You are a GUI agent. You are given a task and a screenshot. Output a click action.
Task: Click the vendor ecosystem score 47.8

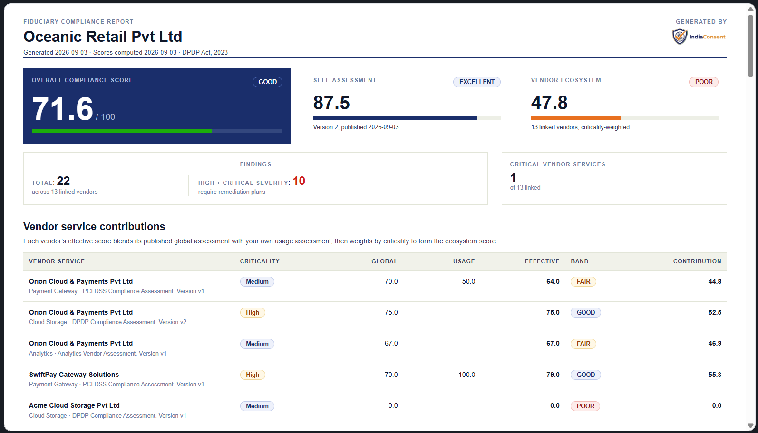coord(549,103)
